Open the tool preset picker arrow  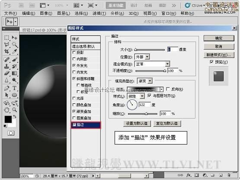(16, 22)
